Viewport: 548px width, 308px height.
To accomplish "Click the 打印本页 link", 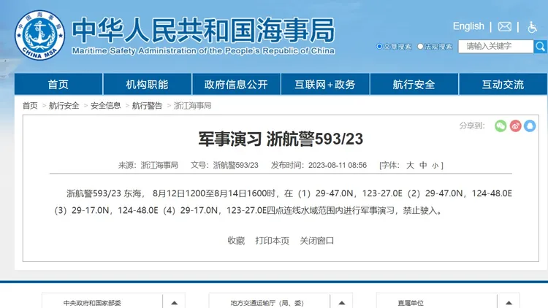I will coord(273,241).
